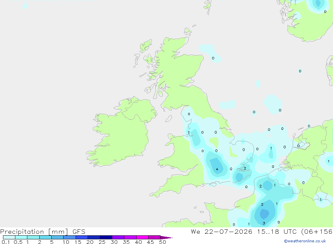The image size is (333, 244).
Task: Click the '3' precipitation value on the map
Action: pos(264,223)
